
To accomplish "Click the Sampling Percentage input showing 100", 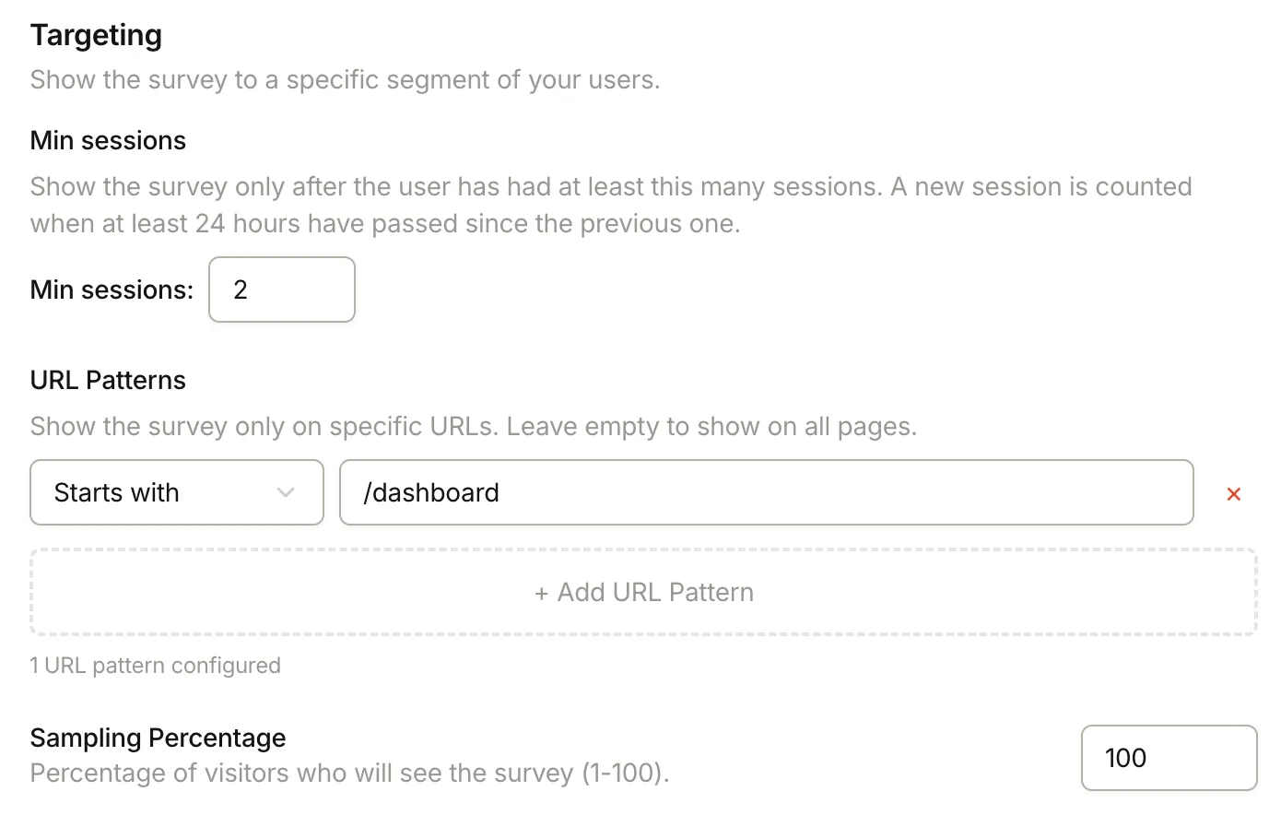I will tap(1169, 757).
